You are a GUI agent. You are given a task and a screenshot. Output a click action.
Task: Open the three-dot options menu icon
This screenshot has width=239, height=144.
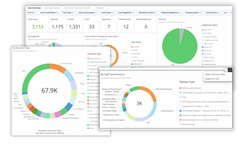[x=230, y=70]
